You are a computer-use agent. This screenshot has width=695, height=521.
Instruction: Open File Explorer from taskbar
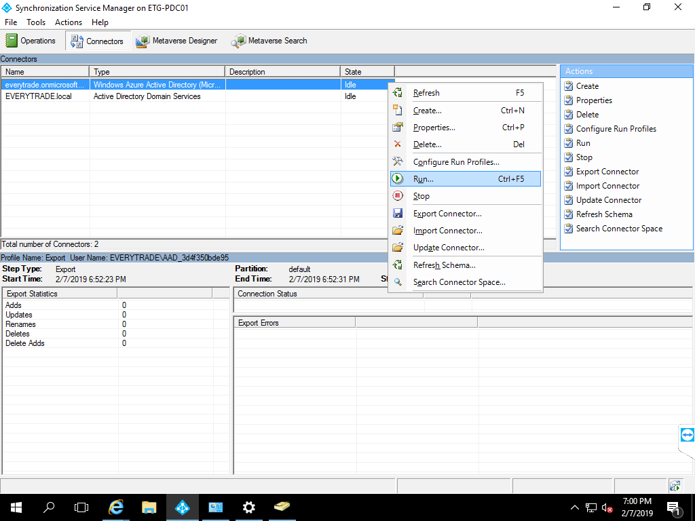pyautogui.click(x=149, y=507)
